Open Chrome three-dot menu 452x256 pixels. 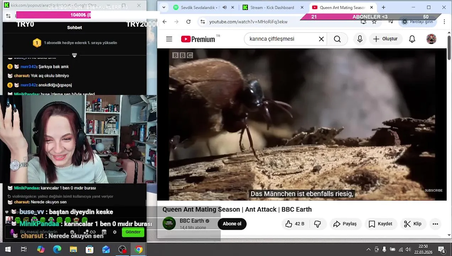pyautogui.click(x=444, y=22)
